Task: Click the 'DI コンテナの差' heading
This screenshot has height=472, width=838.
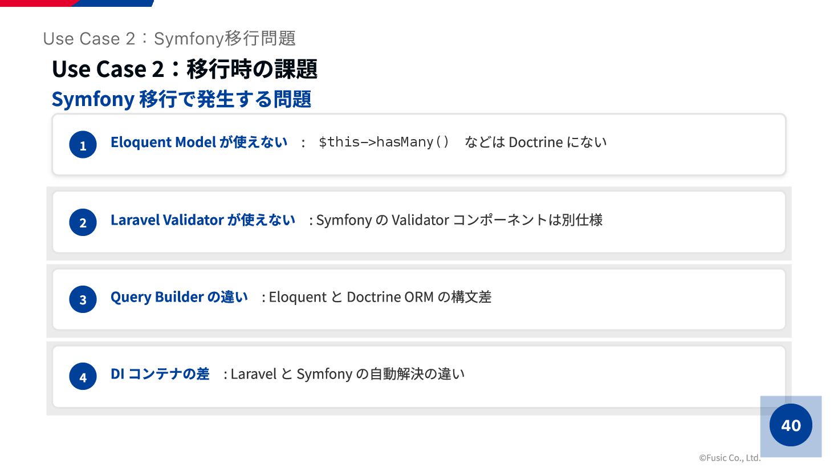Action: point(160,374)
